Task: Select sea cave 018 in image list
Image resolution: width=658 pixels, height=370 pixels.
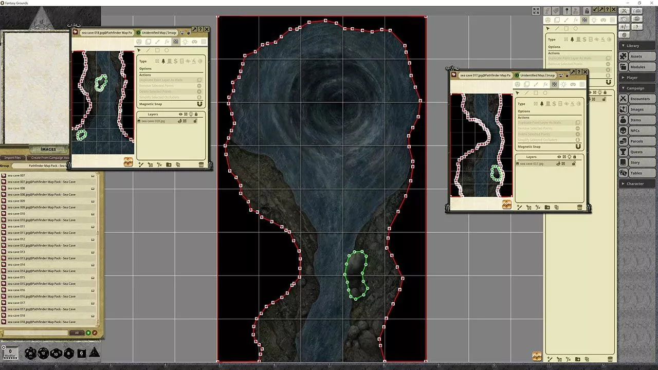Action: [49, 316]
